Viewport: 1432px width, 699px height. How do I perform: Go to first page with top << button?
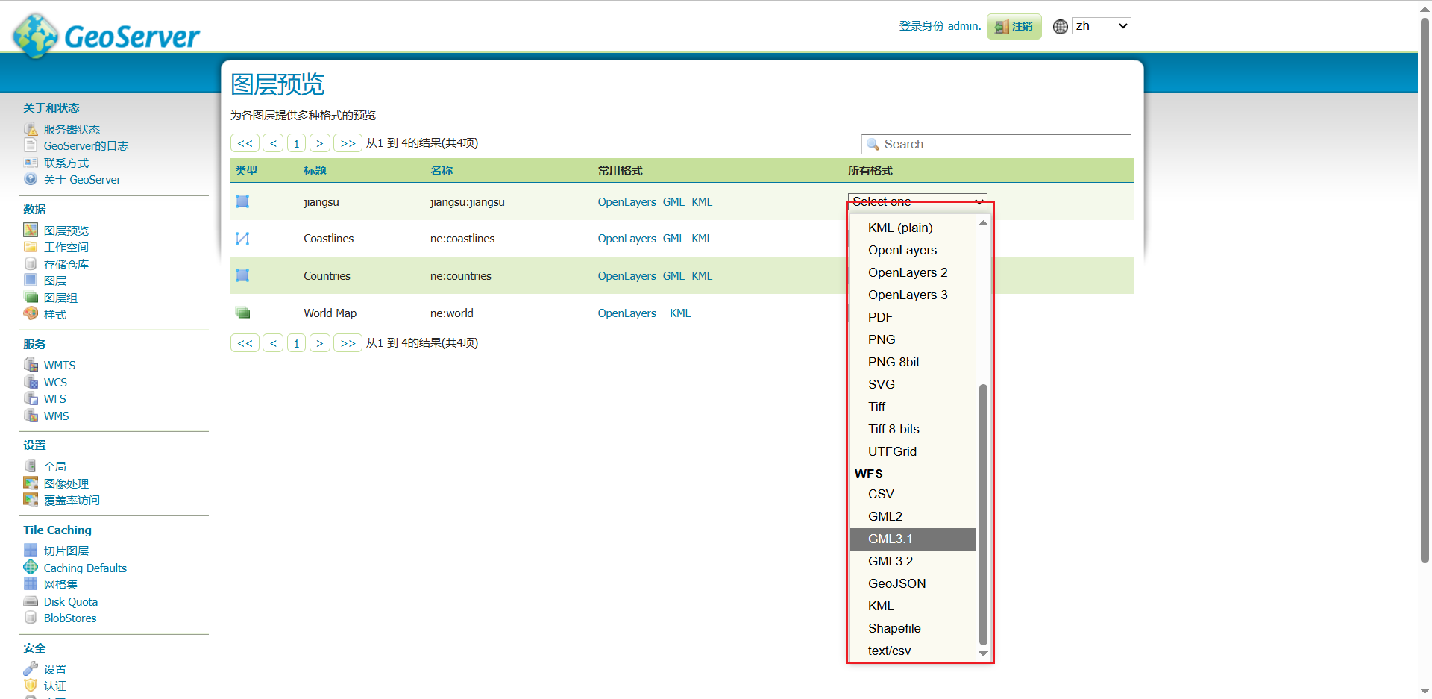pos(245,143)
